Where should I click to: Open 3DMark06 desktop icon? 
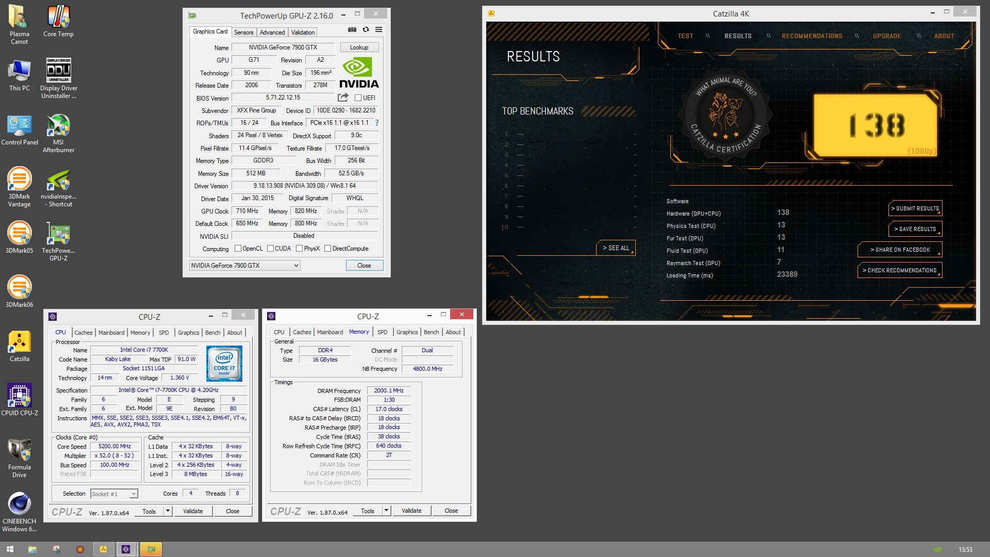coord(19,291)
